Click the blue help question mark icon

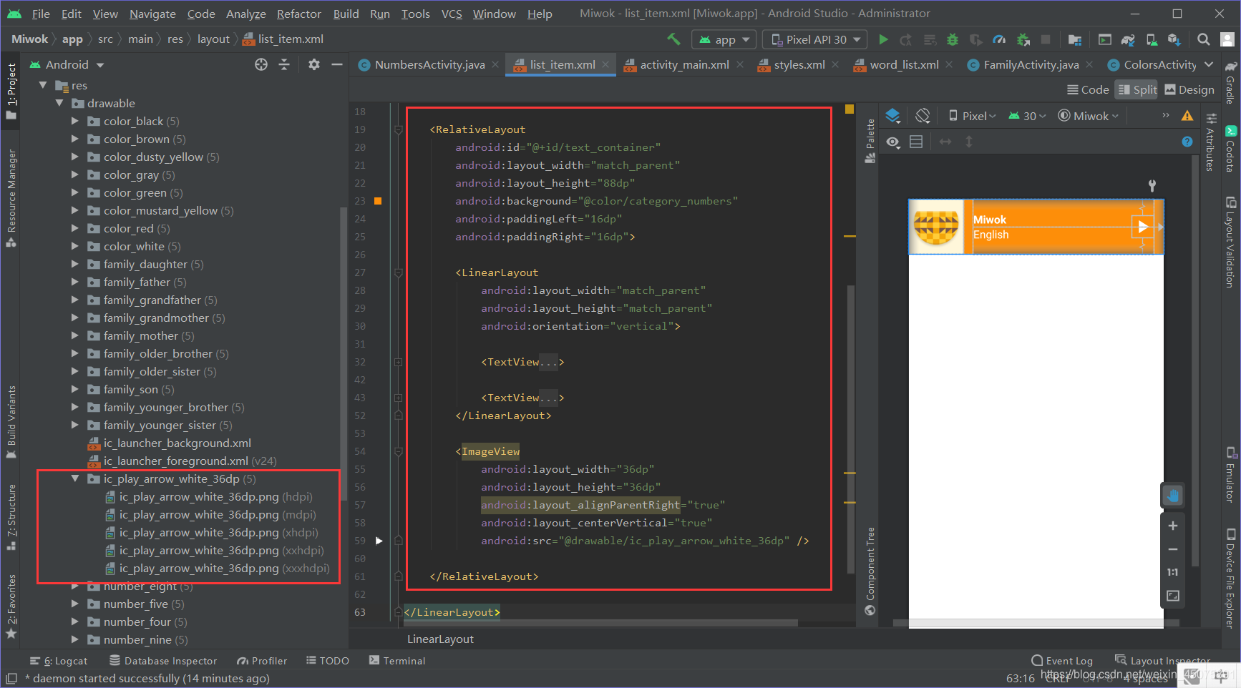[1187, 142]
